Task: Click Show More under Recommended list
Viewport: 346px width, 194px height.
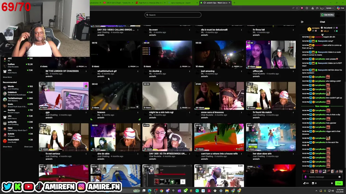Action: (x=7, y=147)
